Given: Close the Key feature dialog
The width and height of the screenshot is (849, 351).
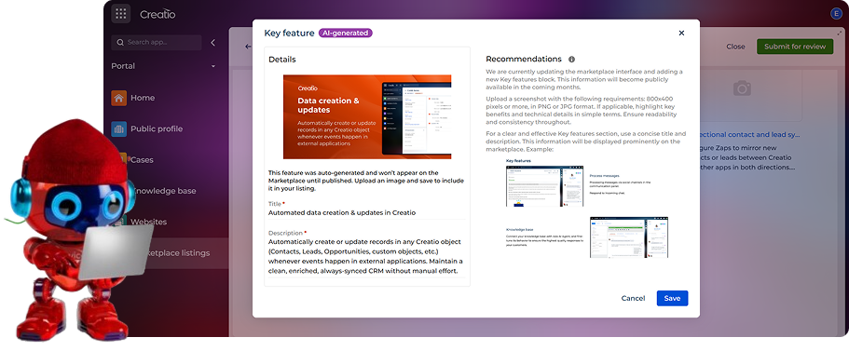Looking at the screenshot, I should [x=681, y=33].
